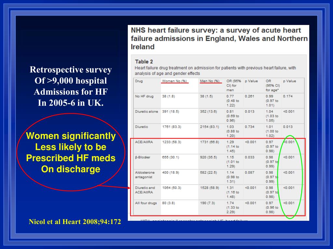This screenshot has width=333, height=249.
Task: Select the "β-Blocker" row label
Action: pyautogui.click(x=142, y=157)
